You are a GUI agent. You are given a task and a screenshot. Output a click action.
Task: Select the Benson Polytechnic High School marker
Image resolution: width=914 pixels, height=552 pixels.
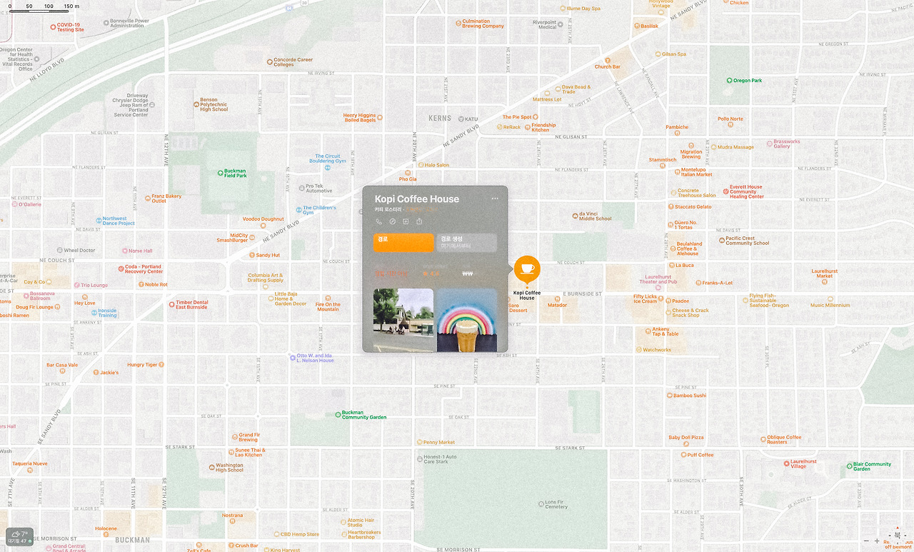pyautogui.click(x=196, y=105)
